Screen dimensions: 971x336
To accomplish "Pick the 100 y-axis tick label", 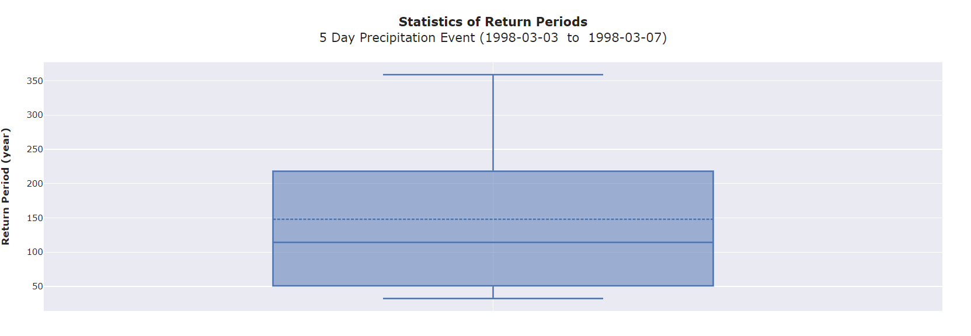I will (34, 252).
